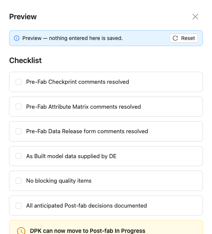Click the 'nothing entered here is saved' banner text
This screenshot has height=234, width=212.
86,38
